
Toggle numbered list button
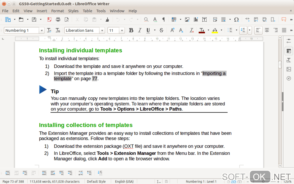pyautogui.click(x=243, y=30)
